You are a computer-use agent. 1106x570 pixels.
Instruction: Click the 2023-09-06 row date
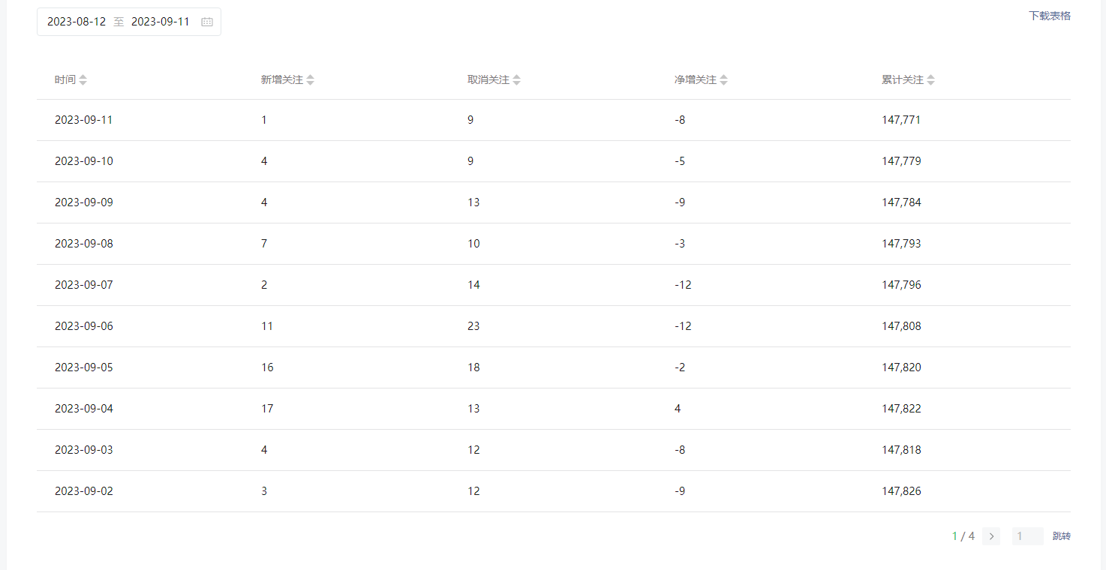tap(84, 326)
